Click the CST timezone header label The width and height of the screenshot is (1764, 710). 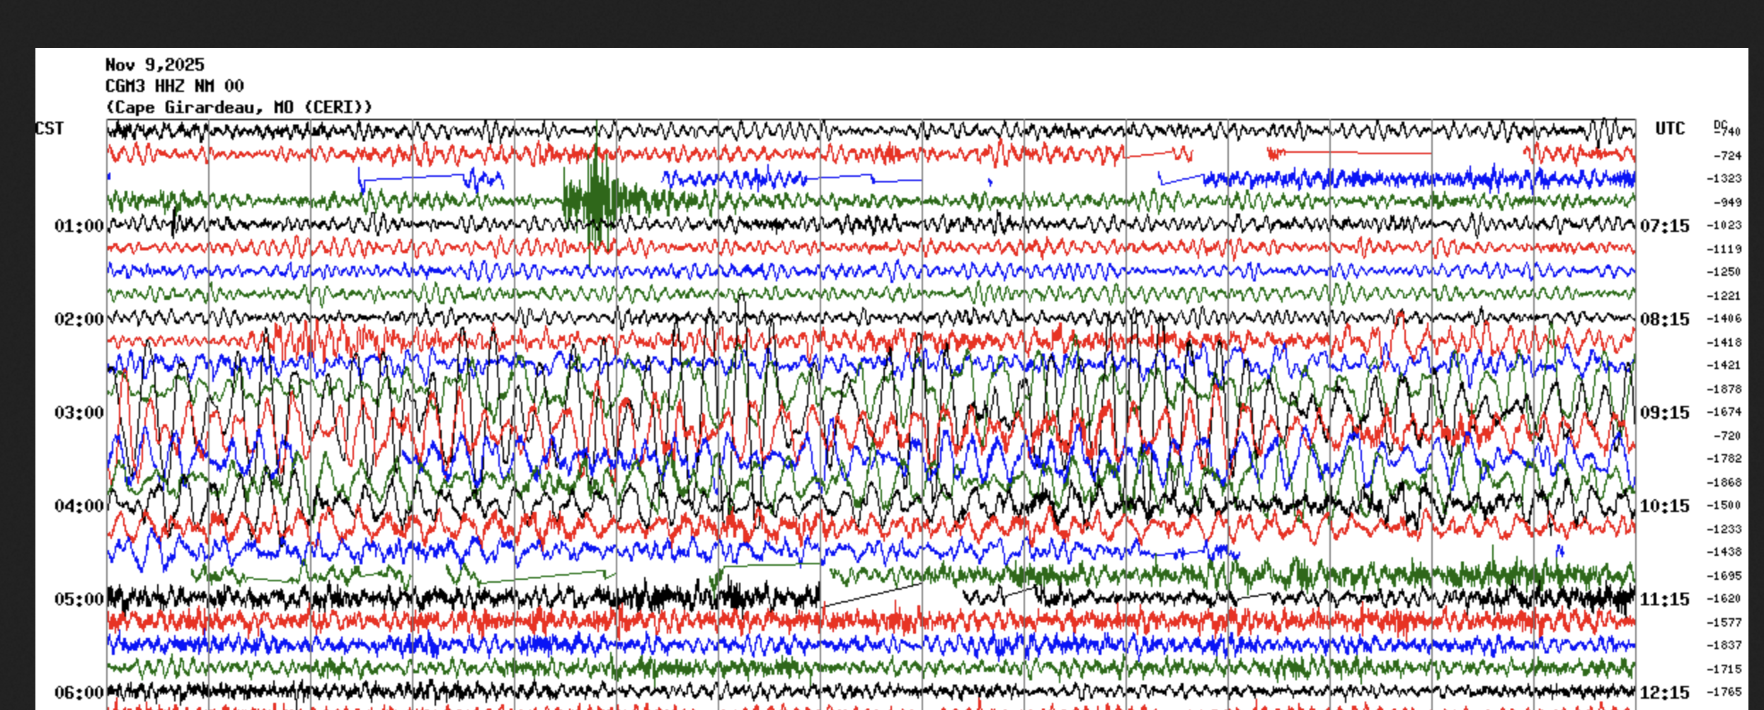click(50, 129)
